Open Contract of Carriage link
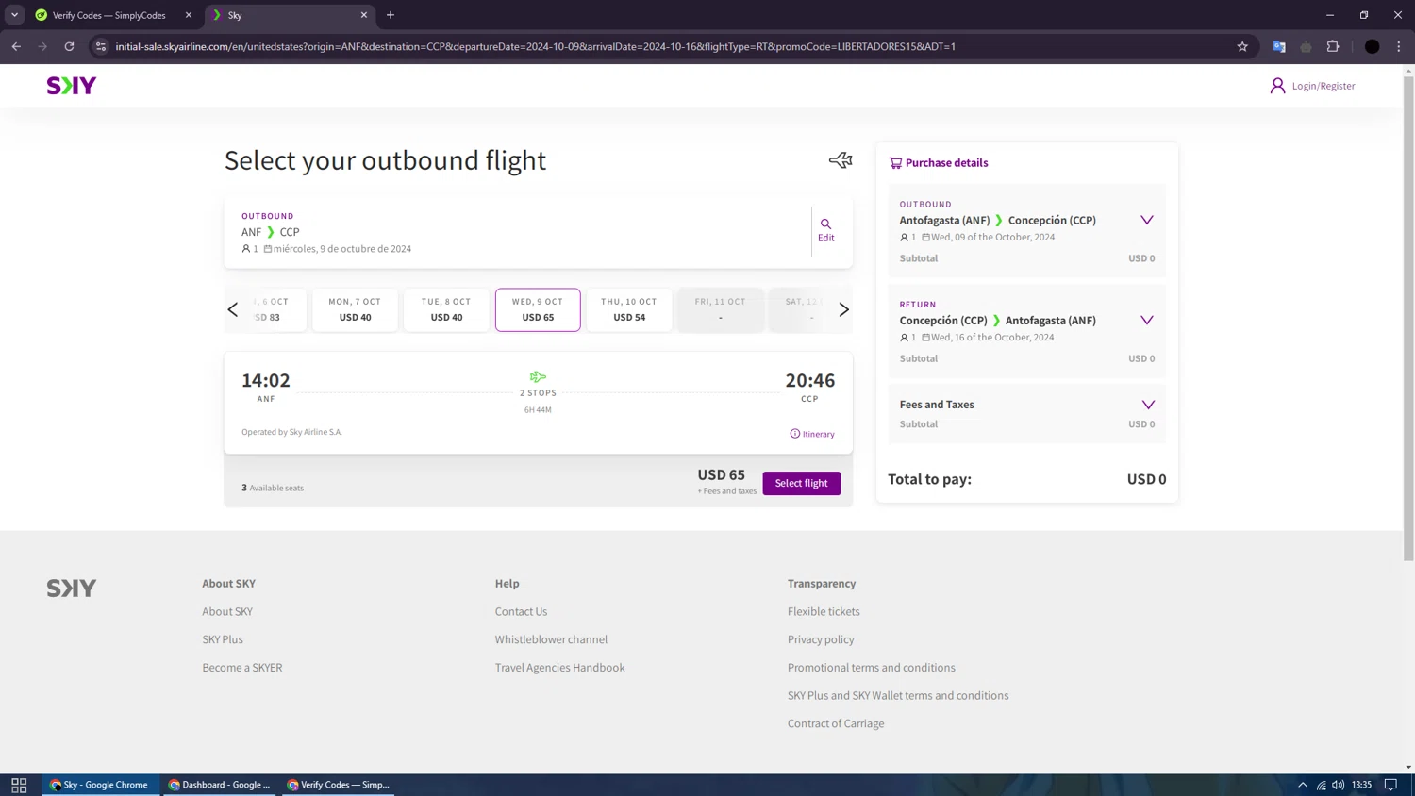This screenshot has width=1415, height=796. tap(837, 723)
